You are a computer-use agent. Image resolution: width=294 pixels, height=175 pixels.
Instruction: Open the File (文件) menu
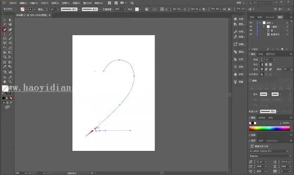(x=13, y=3)
